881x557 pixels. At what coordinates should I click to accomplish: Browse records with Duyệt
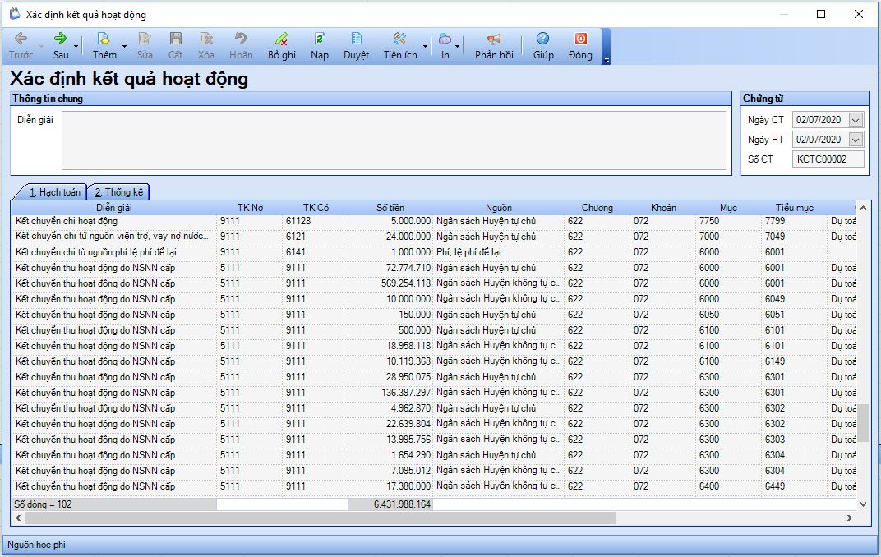click(356, 46)
